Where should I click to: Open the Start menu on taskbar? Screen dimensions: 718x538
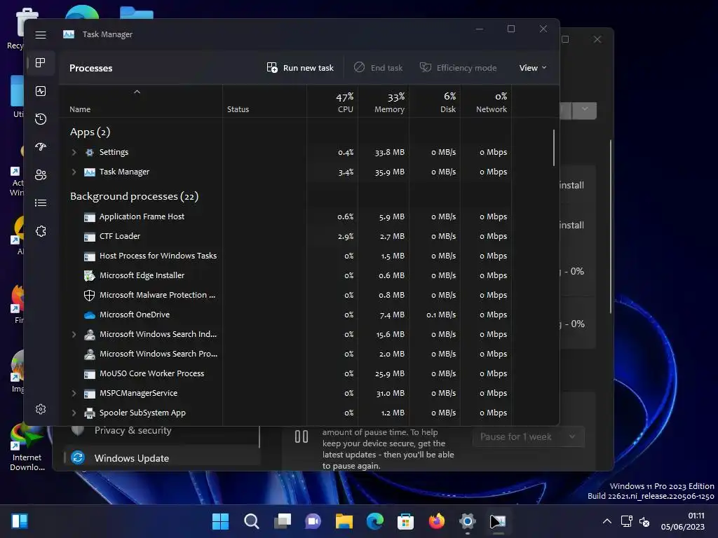(220, 521)
